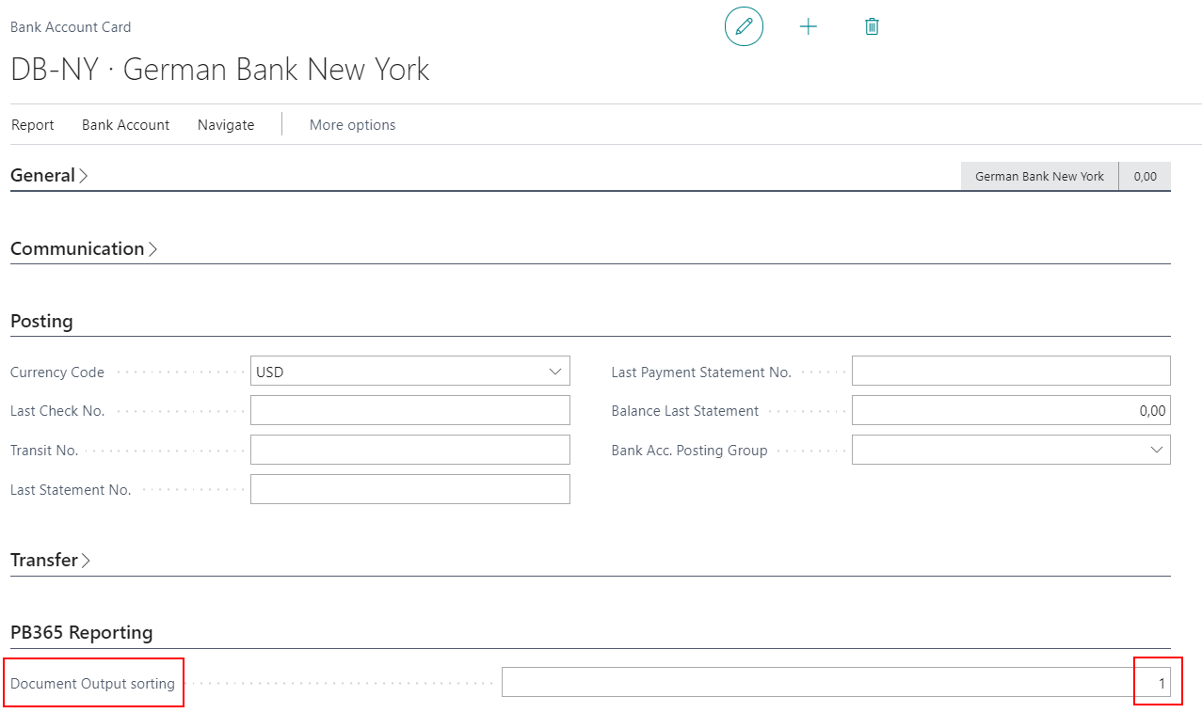Click the Last Check No. field
1202x713 pixels.
410,410
